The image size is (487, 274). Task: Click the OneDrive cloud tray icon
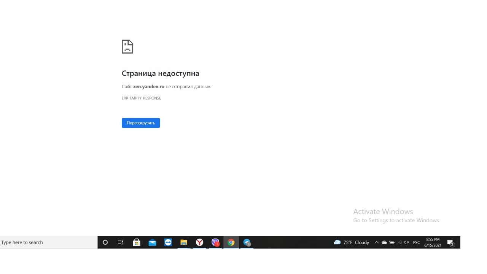click(x=384, y=242)
